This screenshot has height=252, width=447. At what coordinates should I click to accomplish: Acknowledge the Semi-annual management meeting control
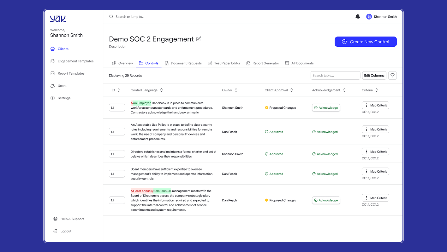tap(326, 200)
